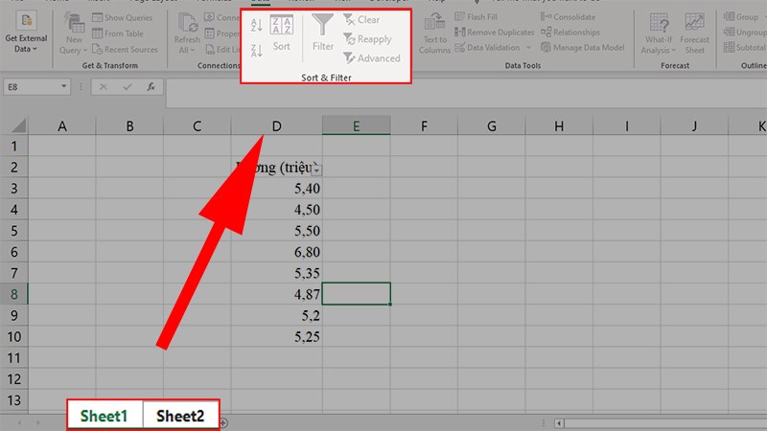
Task: Open Advanced filter options
Action: coord(372,57)
